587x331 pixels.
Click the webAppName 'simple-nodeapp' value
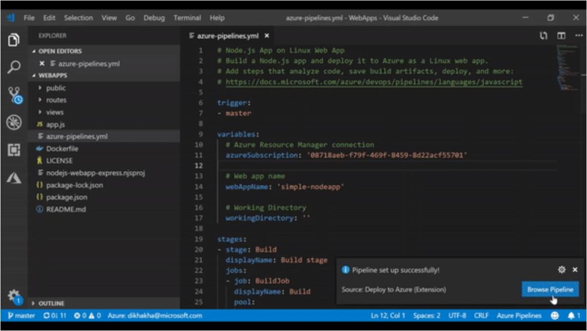pyautogui.click(x=311, y=186)
